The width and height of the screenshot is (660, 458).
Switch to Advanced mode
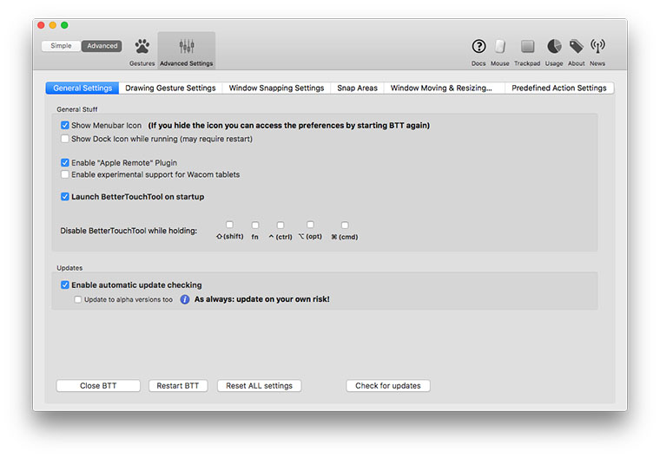click(x=102, y=46)
